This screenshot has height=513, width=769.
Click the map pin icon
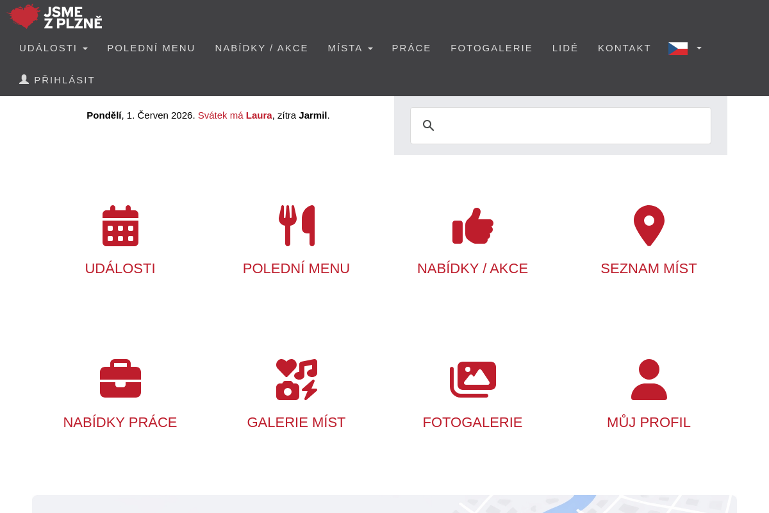649,226
